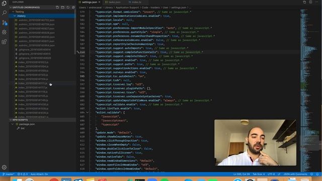Click the User breadcrumb segment
This screenshot has width=322, height=181.
(166, 8)
